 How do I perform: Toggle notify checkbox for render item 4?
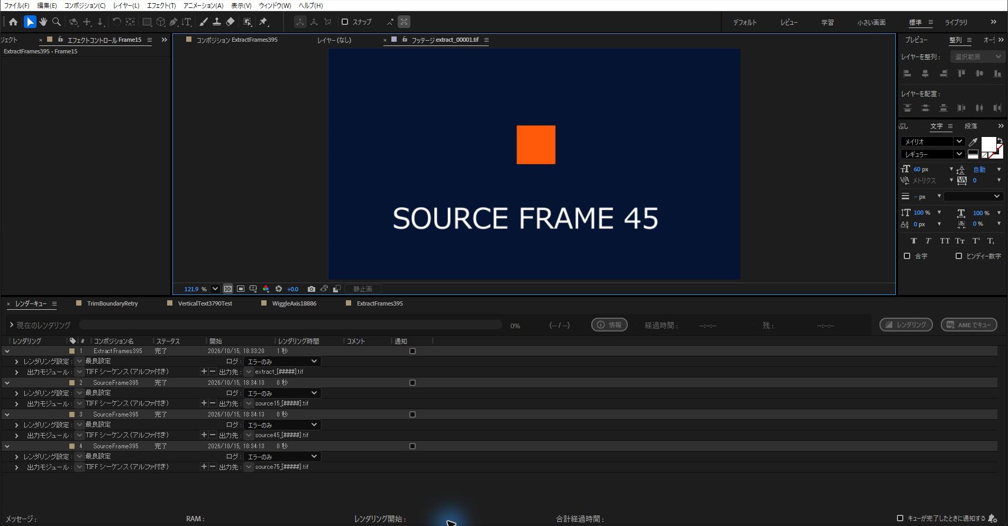pos(413,446)
